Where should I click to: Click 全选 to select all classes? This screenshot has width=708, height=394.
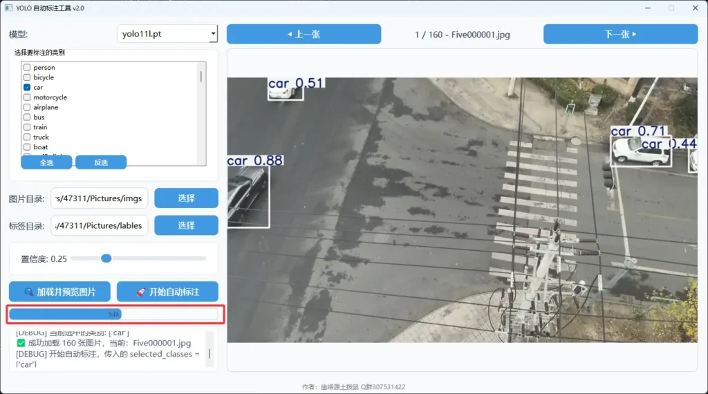(x=46, y=162)
